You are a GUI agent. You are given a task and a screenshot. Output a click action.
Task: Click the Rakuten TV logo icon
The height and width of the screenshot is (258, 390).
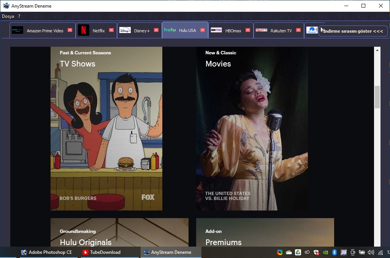click(x=262, y=30)
